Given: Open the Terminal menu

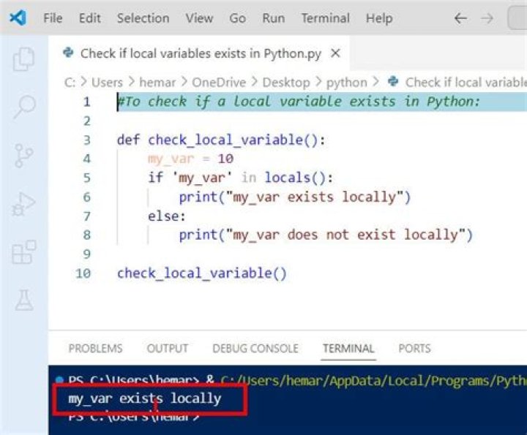Looking at the screenshot, I should [x=325, y=18].
